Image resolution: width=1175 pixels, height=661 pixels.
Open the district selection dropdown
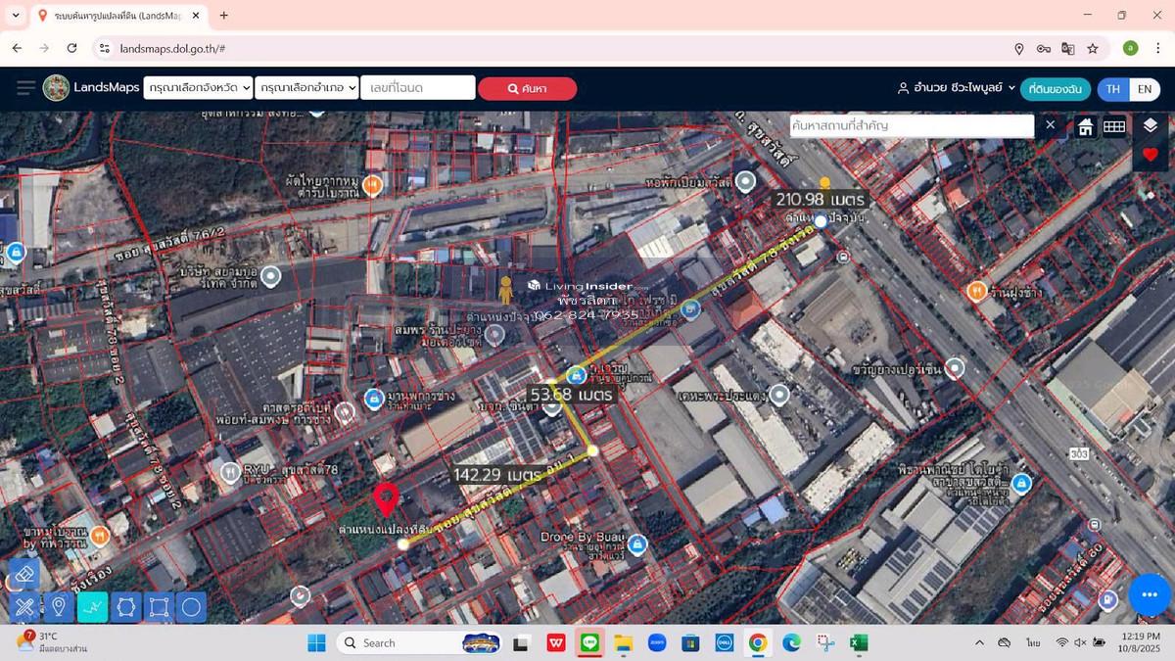[x=306, y=88]
